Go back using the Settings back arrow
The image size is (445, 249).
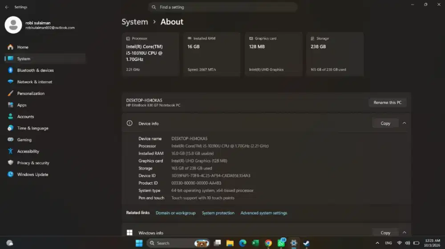(7, 7)
